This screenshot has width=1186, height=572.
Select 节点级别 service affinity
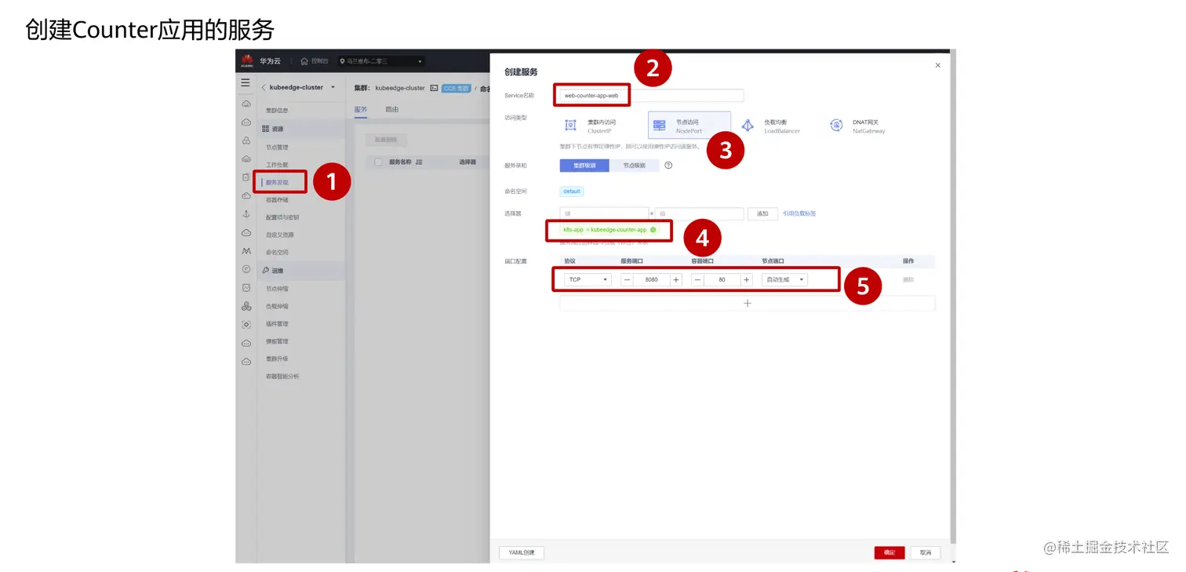[x=634, y=166]
